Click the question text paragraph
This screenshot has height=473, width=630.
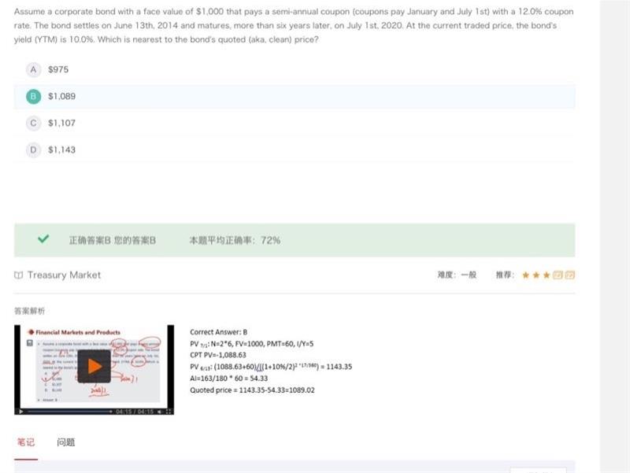tap(294, 25)
